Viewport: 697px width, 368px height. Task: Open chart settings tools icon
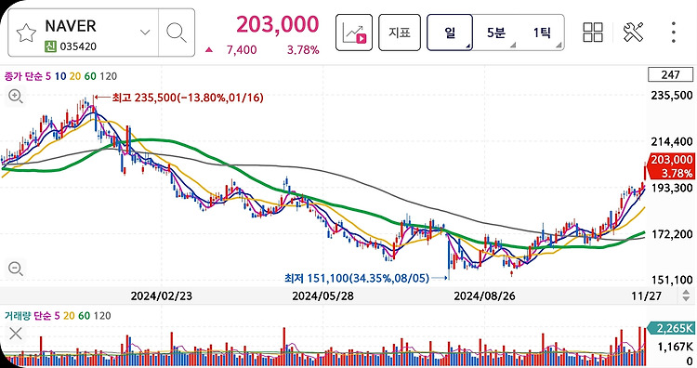click(x=633, y=32)
